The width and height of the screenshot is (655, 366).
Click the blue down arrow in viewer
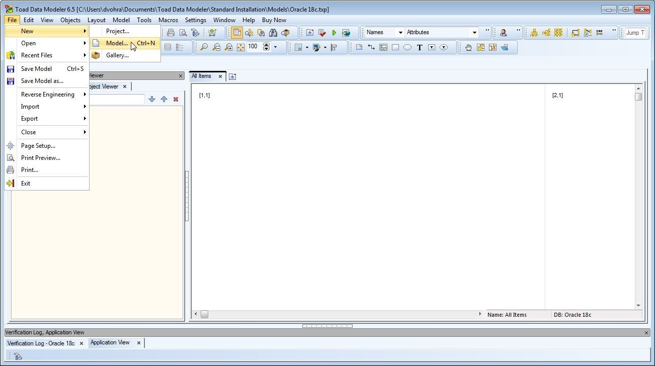click(x=152, y=100)
